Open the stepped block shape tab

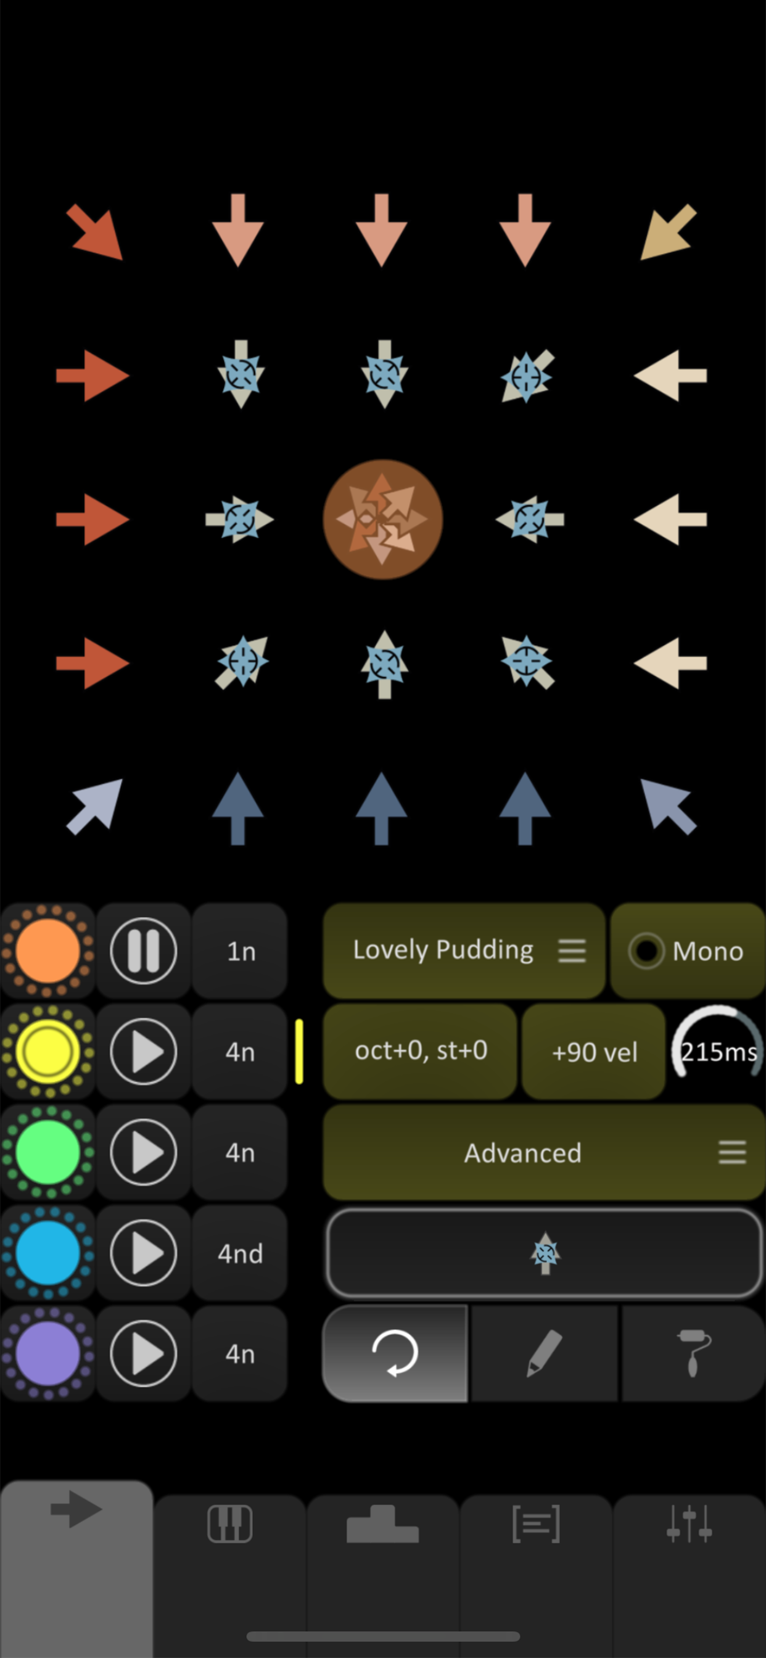pos(383,1524)
